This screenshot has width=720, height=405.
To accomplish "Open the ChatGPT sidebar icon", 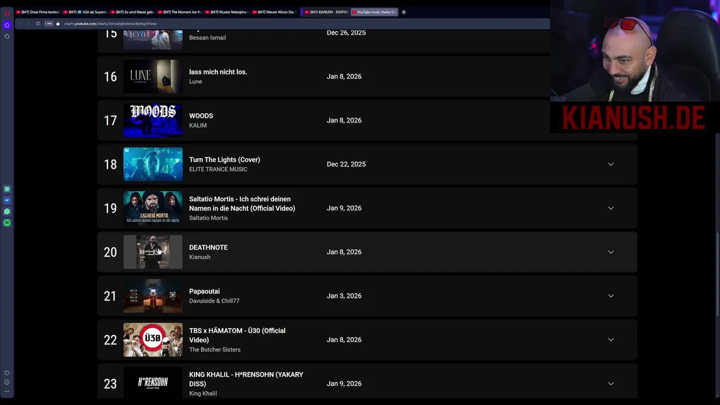I will coord(7,189).
